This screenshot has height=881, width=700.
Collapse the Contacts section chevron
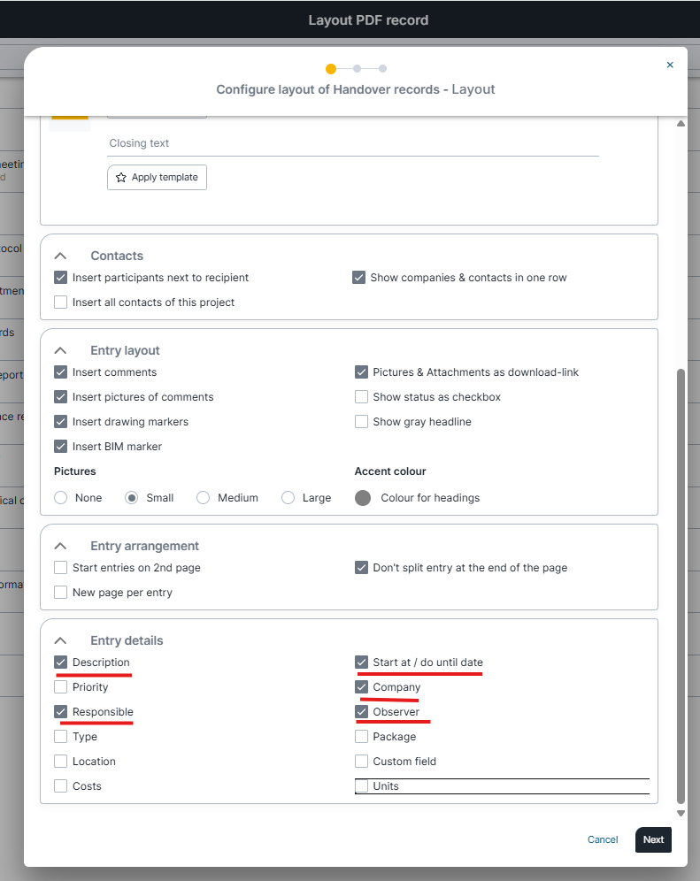click(60, 256)
